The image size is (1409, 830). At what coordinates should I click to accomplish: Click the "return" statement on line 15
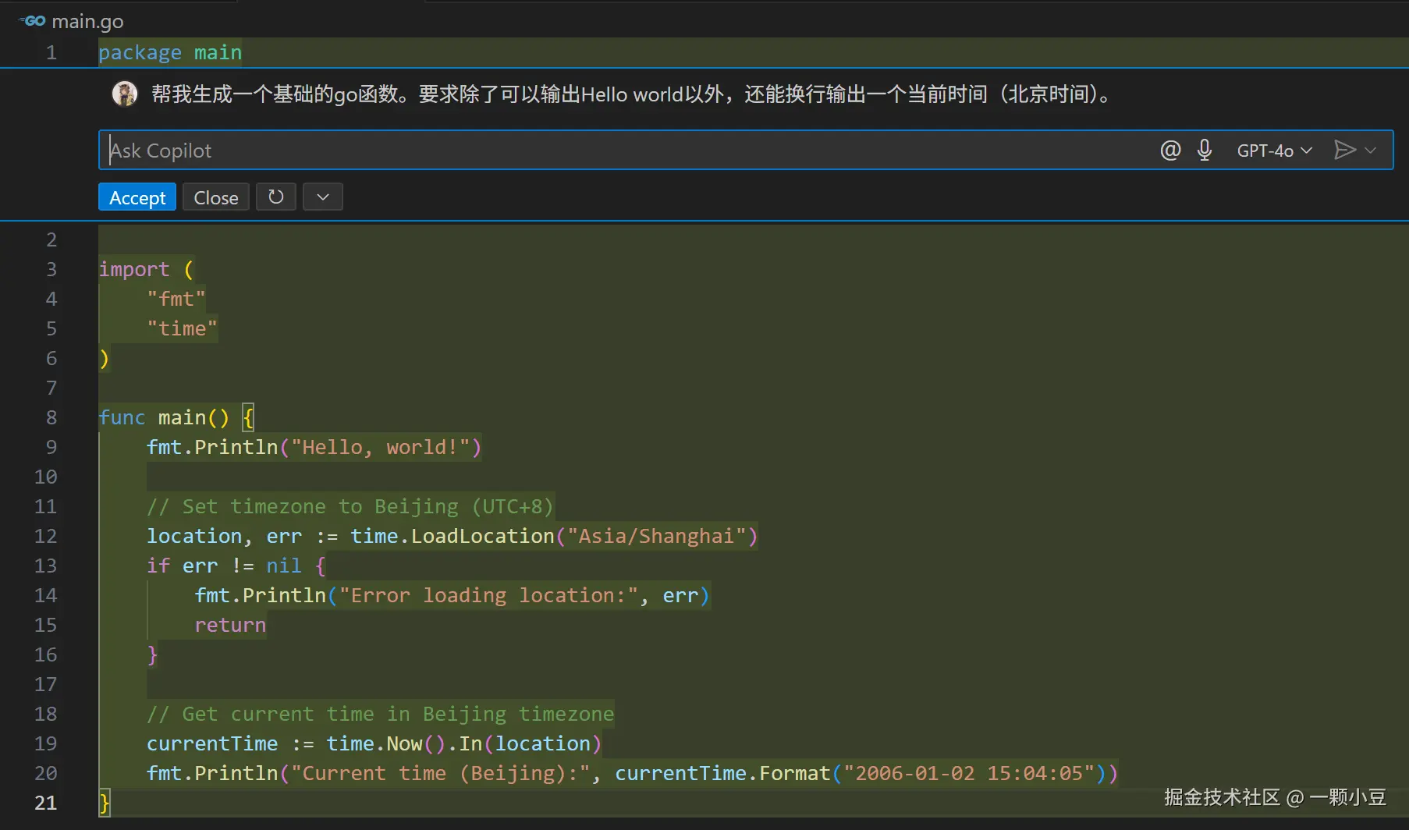230,625
